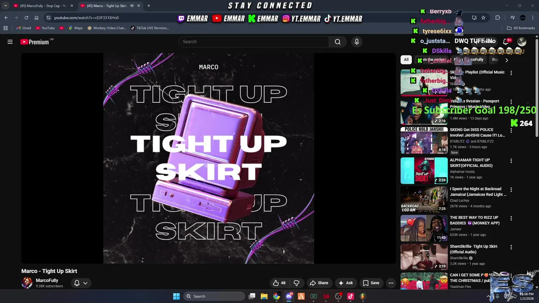Open 'THE BEST WAY TO RIZZ UP BADDIES' title
The height and width of the screenshot is (303, 539).
pyautogui.click(x=475, y=221)
